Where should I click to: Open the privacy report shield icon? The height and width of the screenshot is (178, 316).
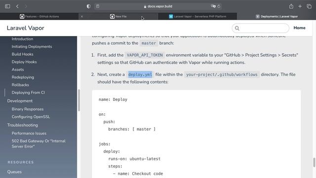pos(88,6)
